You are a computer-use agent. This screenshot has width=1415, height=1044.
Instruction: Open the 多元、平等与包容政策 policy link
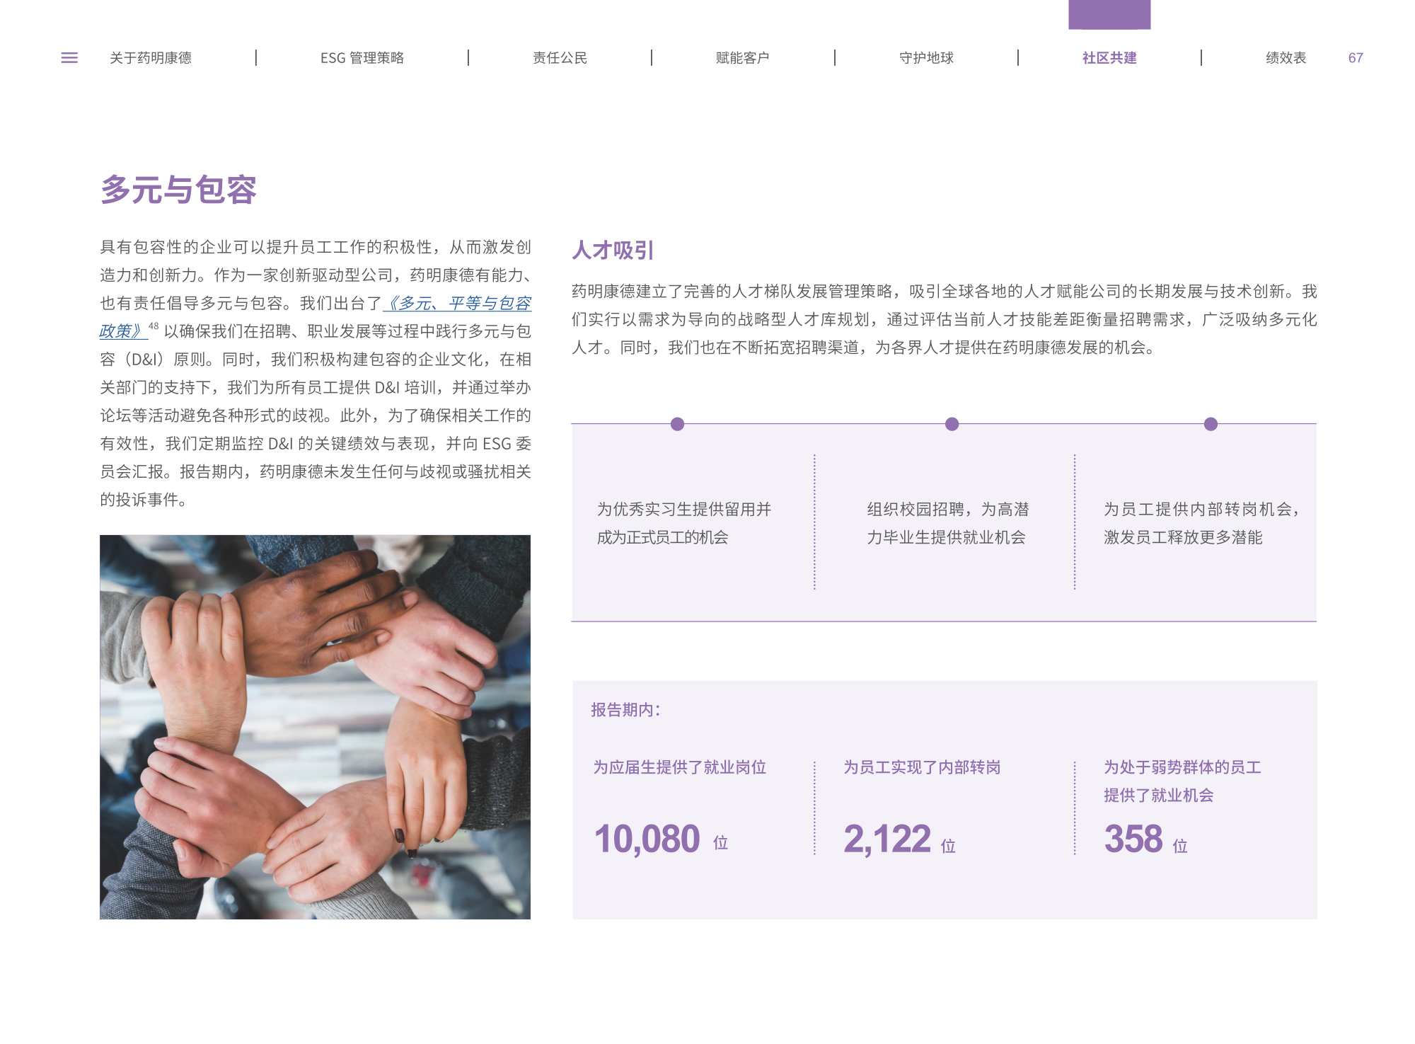[x=457, y=304]
